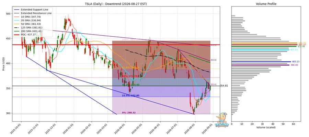This screenshot has height=137, width=309.
Task: Click the green 433.96 volume bar
Action: coord(264,47)
